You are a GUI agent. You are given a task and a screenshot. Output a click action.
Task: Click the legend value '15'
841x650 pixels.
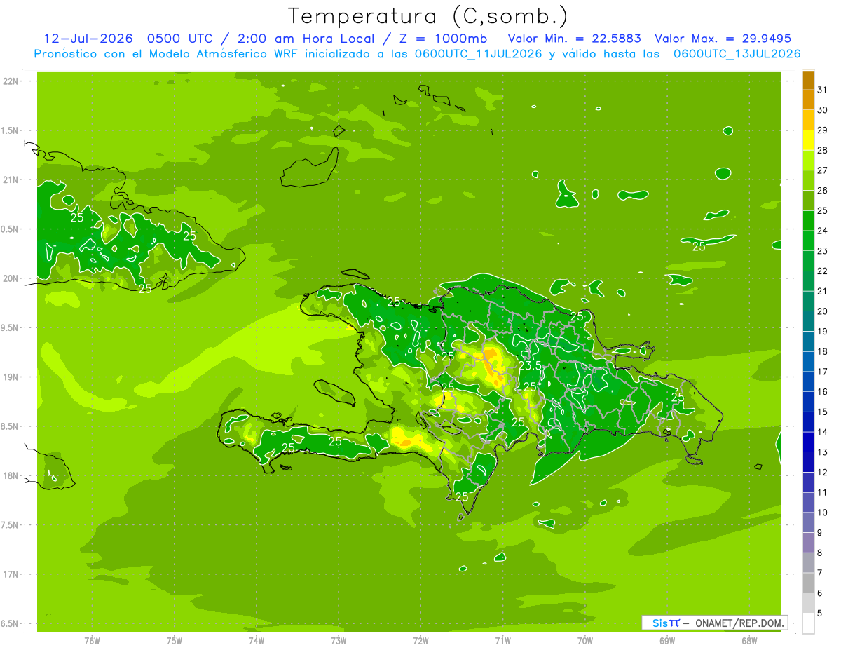click(x=823, y=412)
